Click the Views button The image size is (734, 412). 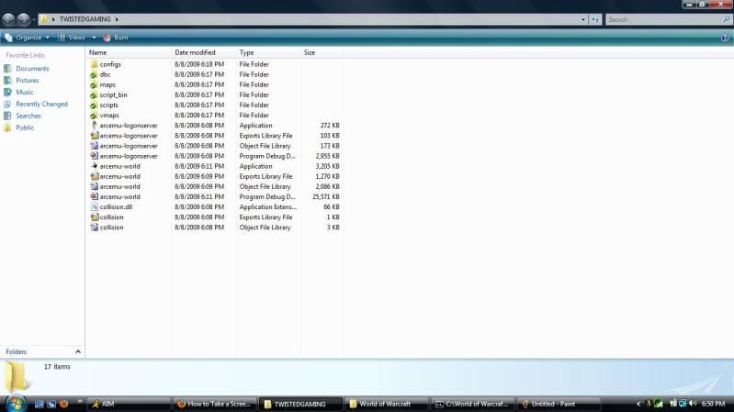click(x=72, y=38)
